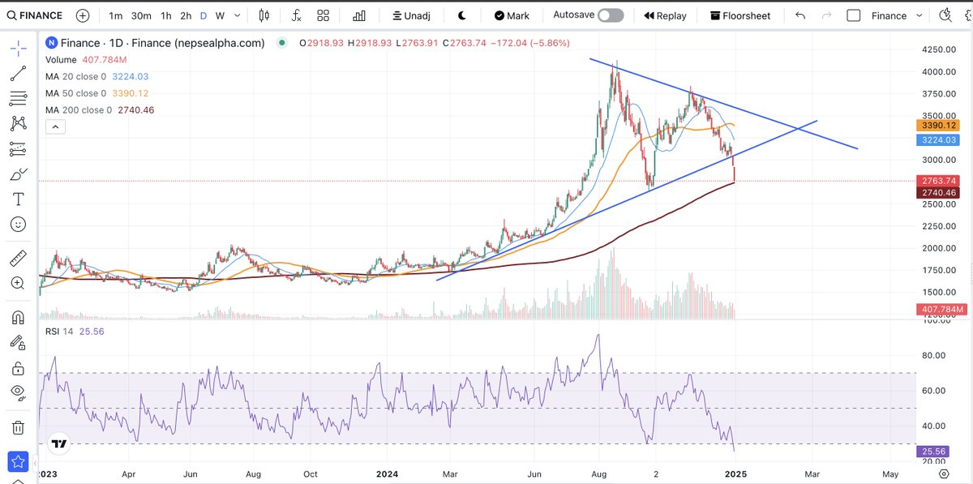Screen dimensions: 973x484
Task: Click the 407.784M volume axis label
Action: (941, 310)
